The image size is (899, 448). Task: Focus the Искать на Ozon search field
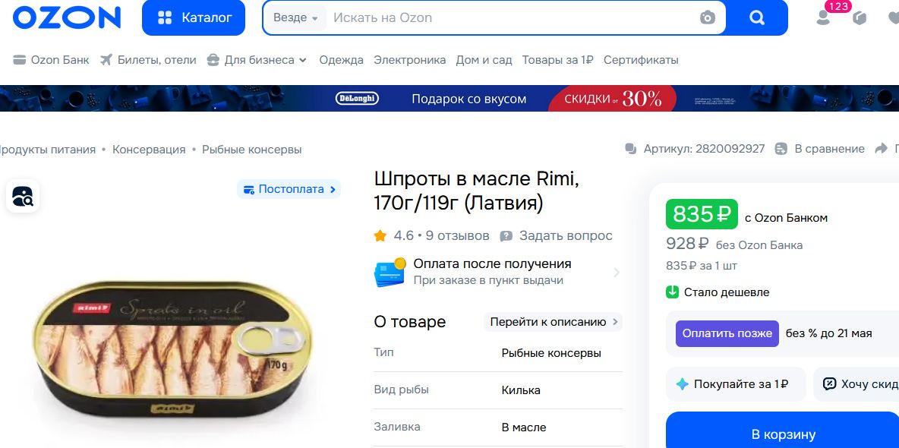(510, 17)
